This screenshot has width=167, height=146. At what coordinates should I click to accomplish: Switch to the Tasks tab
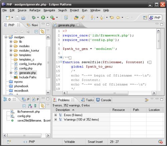[88, 100]
